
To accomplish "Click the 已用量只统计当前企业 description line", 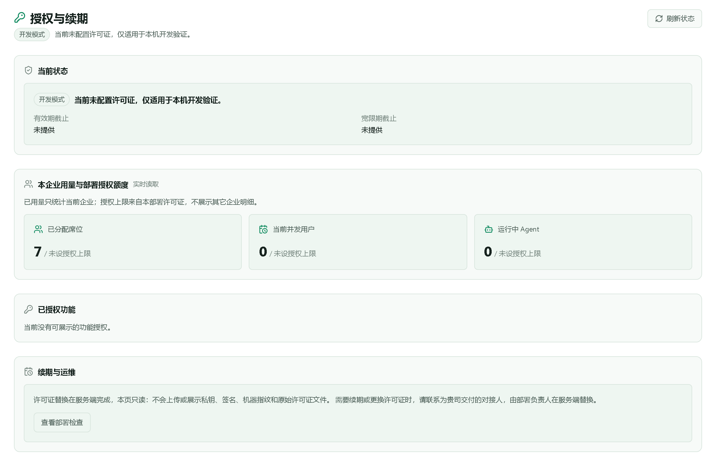I will point(141,202).
